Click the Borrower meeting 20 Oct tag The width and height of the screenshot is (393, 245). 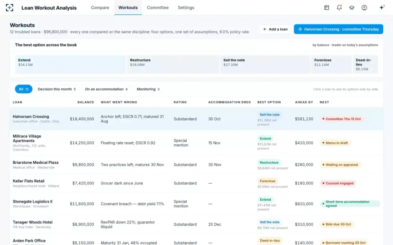point(344,243)
